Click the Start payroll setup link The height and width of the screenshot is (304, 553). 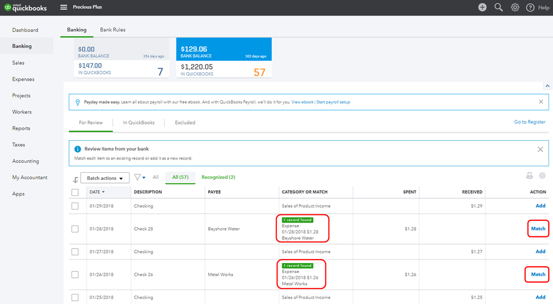point(333,102)
